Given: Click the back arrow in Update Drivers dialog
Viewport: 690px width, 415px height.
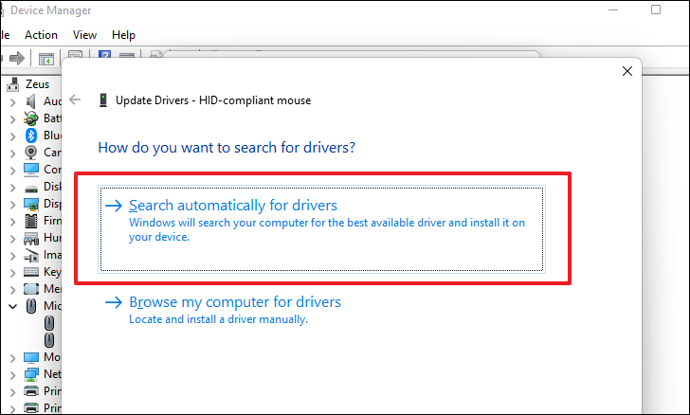Looking at the screenshot, I should (75, 99).
